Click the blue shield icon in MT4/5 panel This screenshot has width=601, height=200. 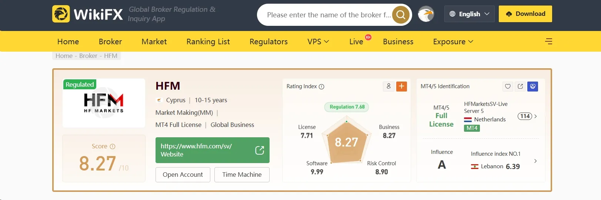tap(532, 86)
